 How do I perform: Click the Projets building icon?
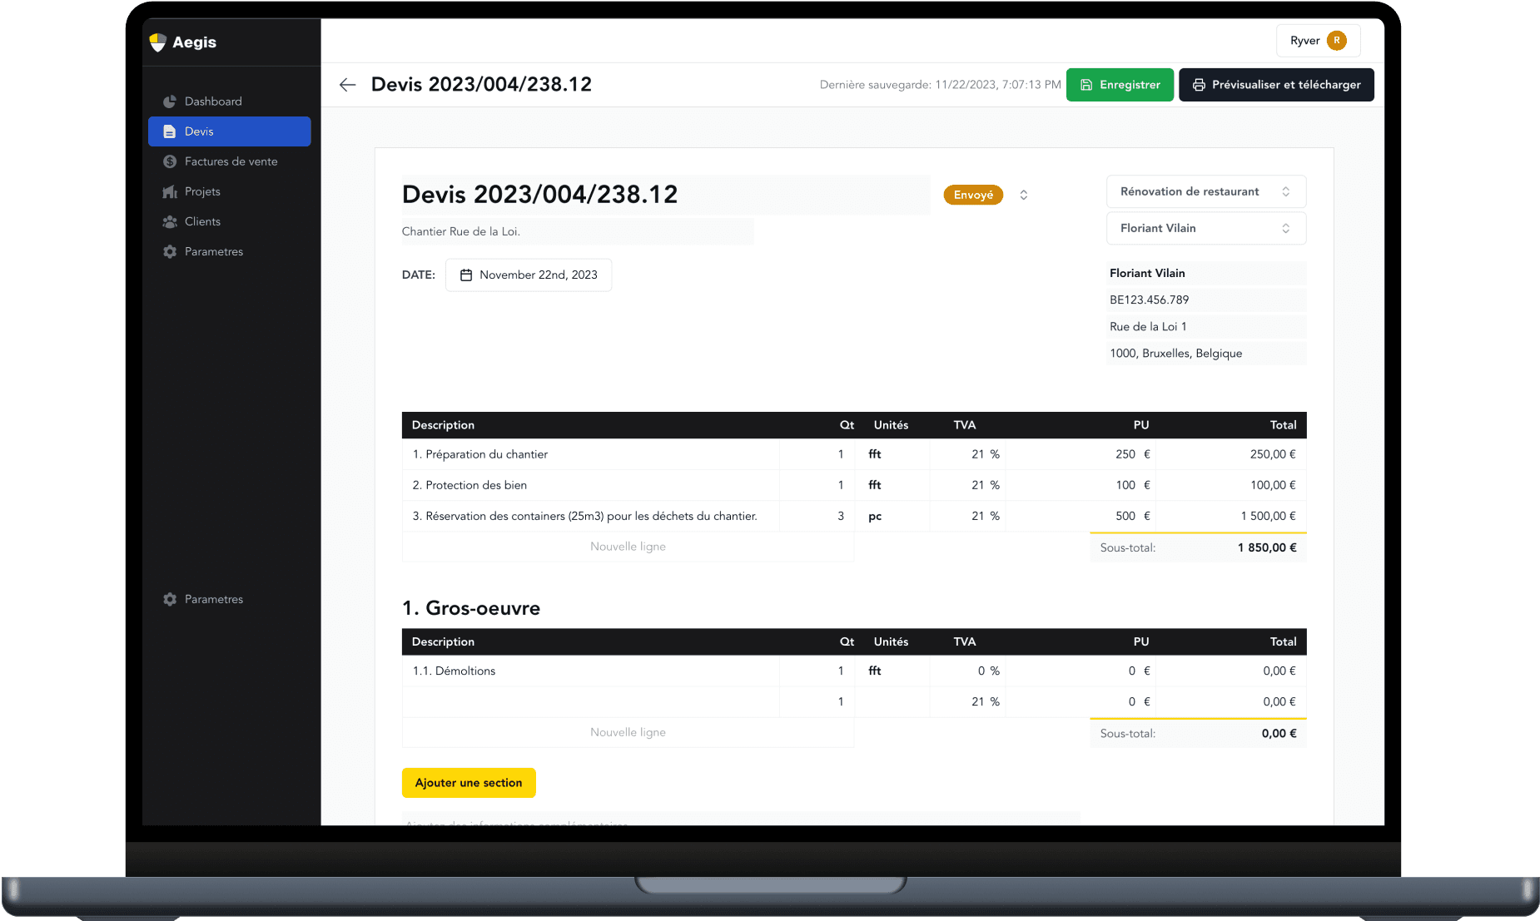coord(170,191)
